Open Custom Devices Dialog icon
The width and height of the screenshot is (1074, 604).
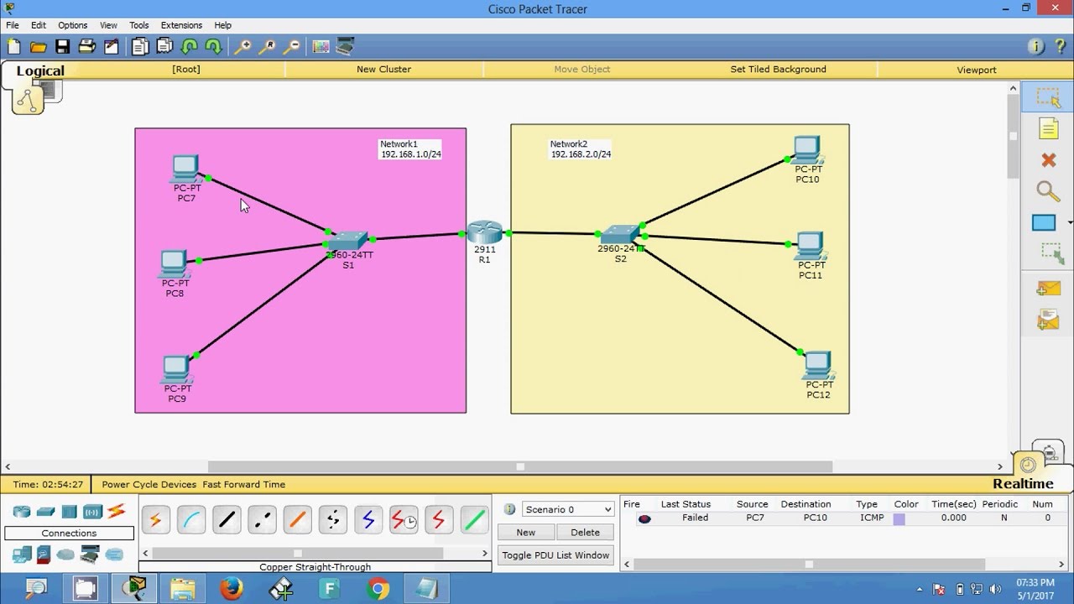pos(345,47)
